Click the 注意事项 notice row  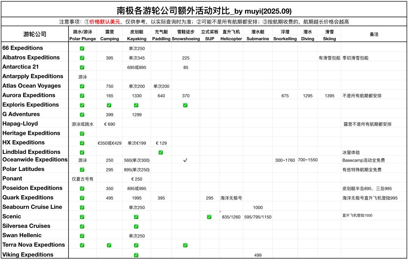point(204,22)
